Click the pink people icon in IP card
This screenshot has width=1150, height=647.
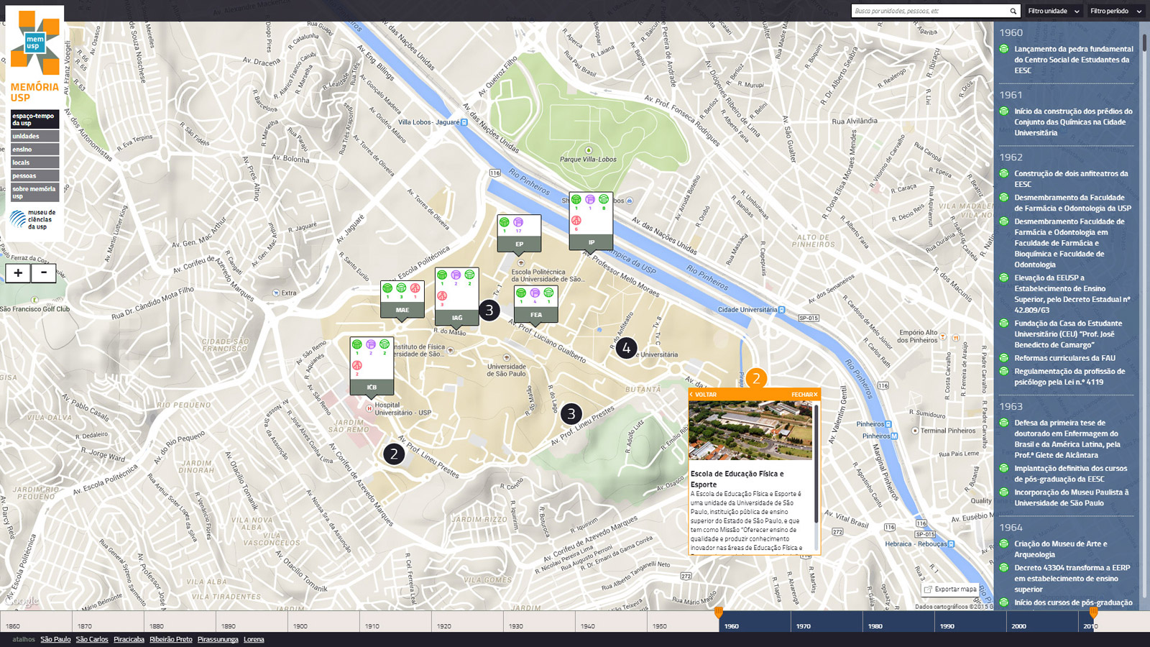[576, 221]
